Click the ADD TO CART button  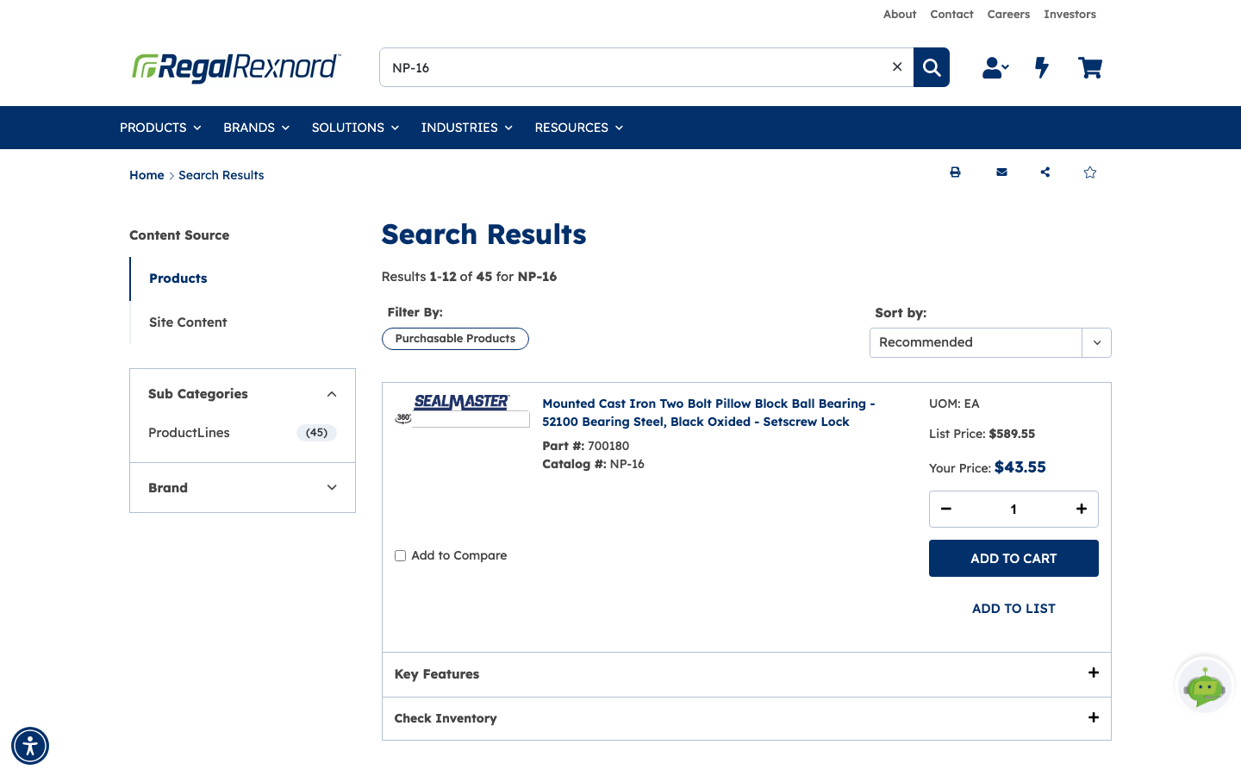click(1013, 559)
